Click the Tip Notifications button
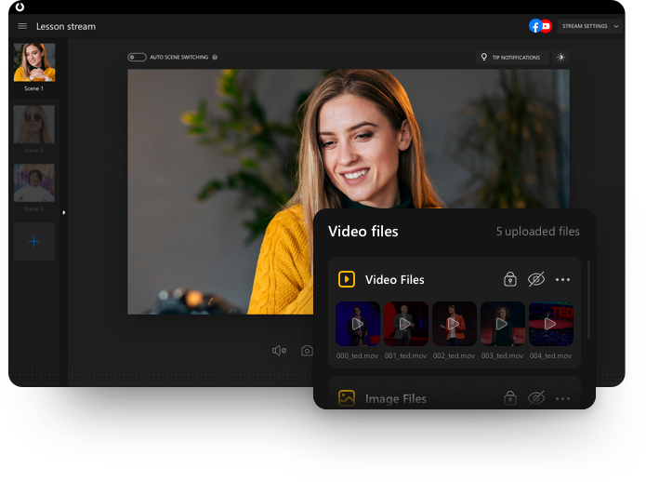 click(511, 58)
